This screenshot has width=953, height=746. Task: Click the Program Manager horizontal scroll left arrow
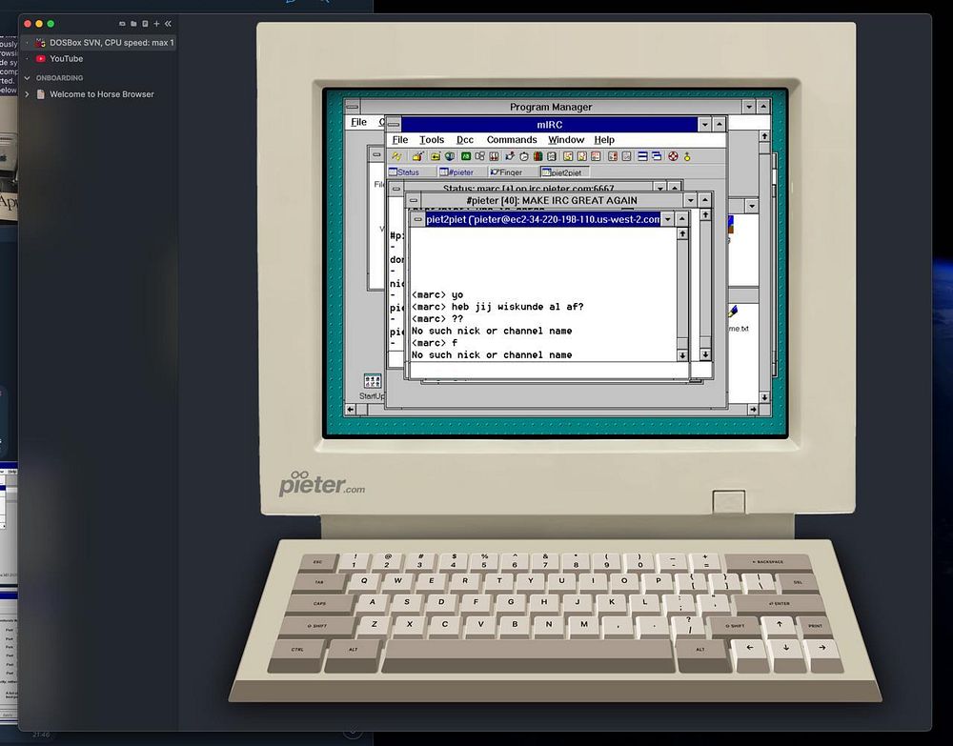point(350,410)
